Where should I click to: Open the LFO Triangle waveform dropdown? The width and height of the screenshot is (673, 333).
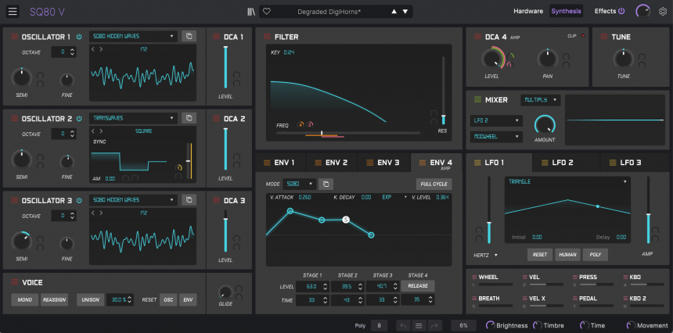pyautogui.click(x=568, y=181)
